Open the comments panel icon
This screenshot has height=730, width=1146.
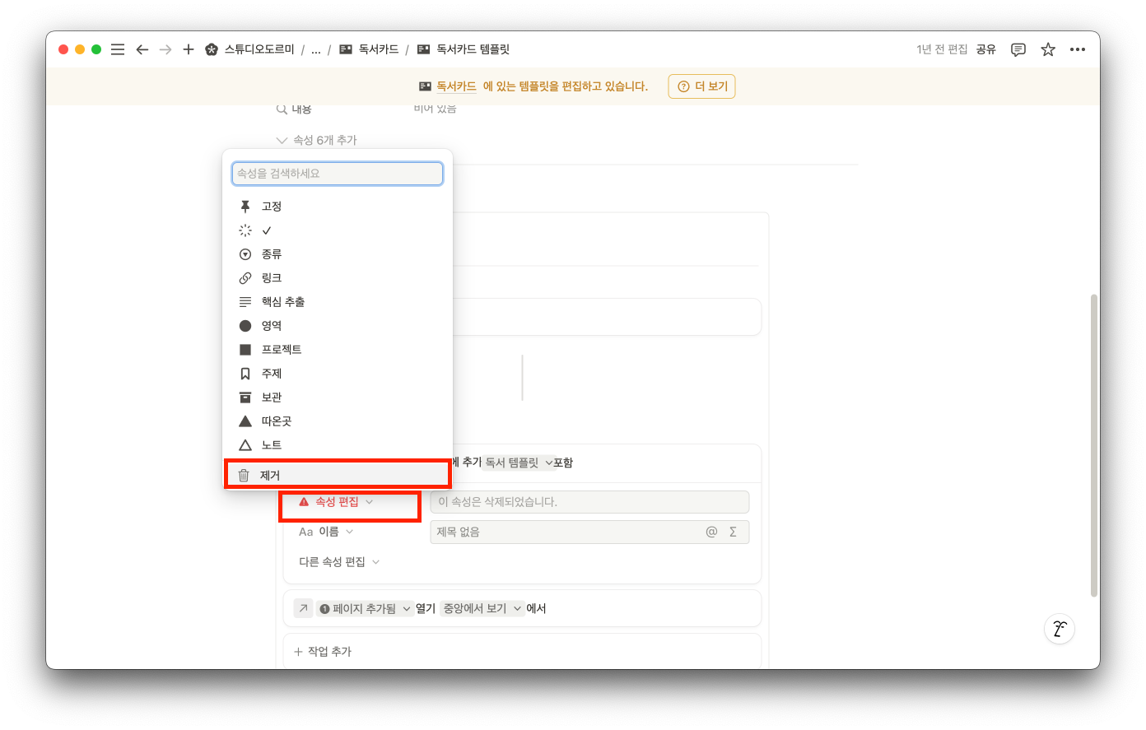[x=1018, y=49]
